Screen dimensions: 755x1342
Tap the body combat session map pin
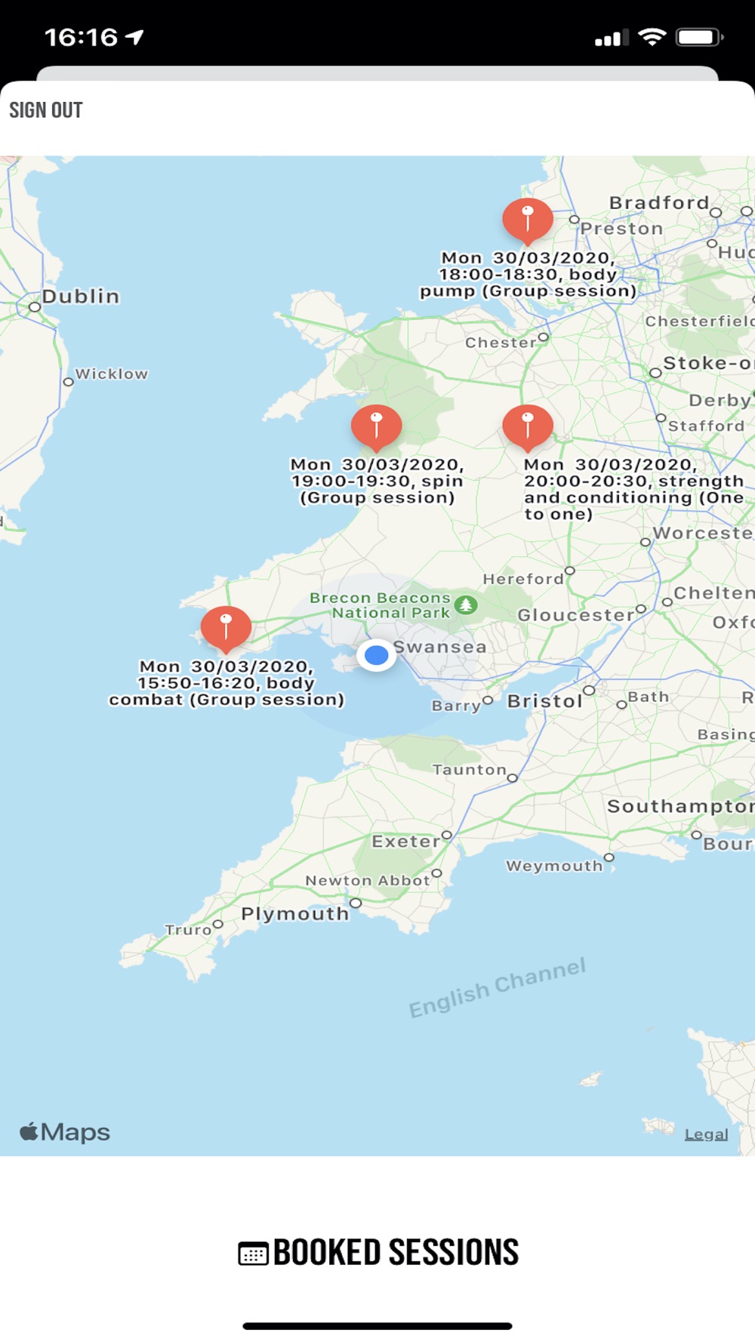click(x=226, y=629)
